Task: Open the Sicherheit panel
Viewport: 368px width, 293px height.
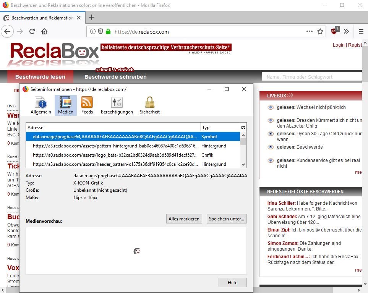Action: click(x=150, y=105)
